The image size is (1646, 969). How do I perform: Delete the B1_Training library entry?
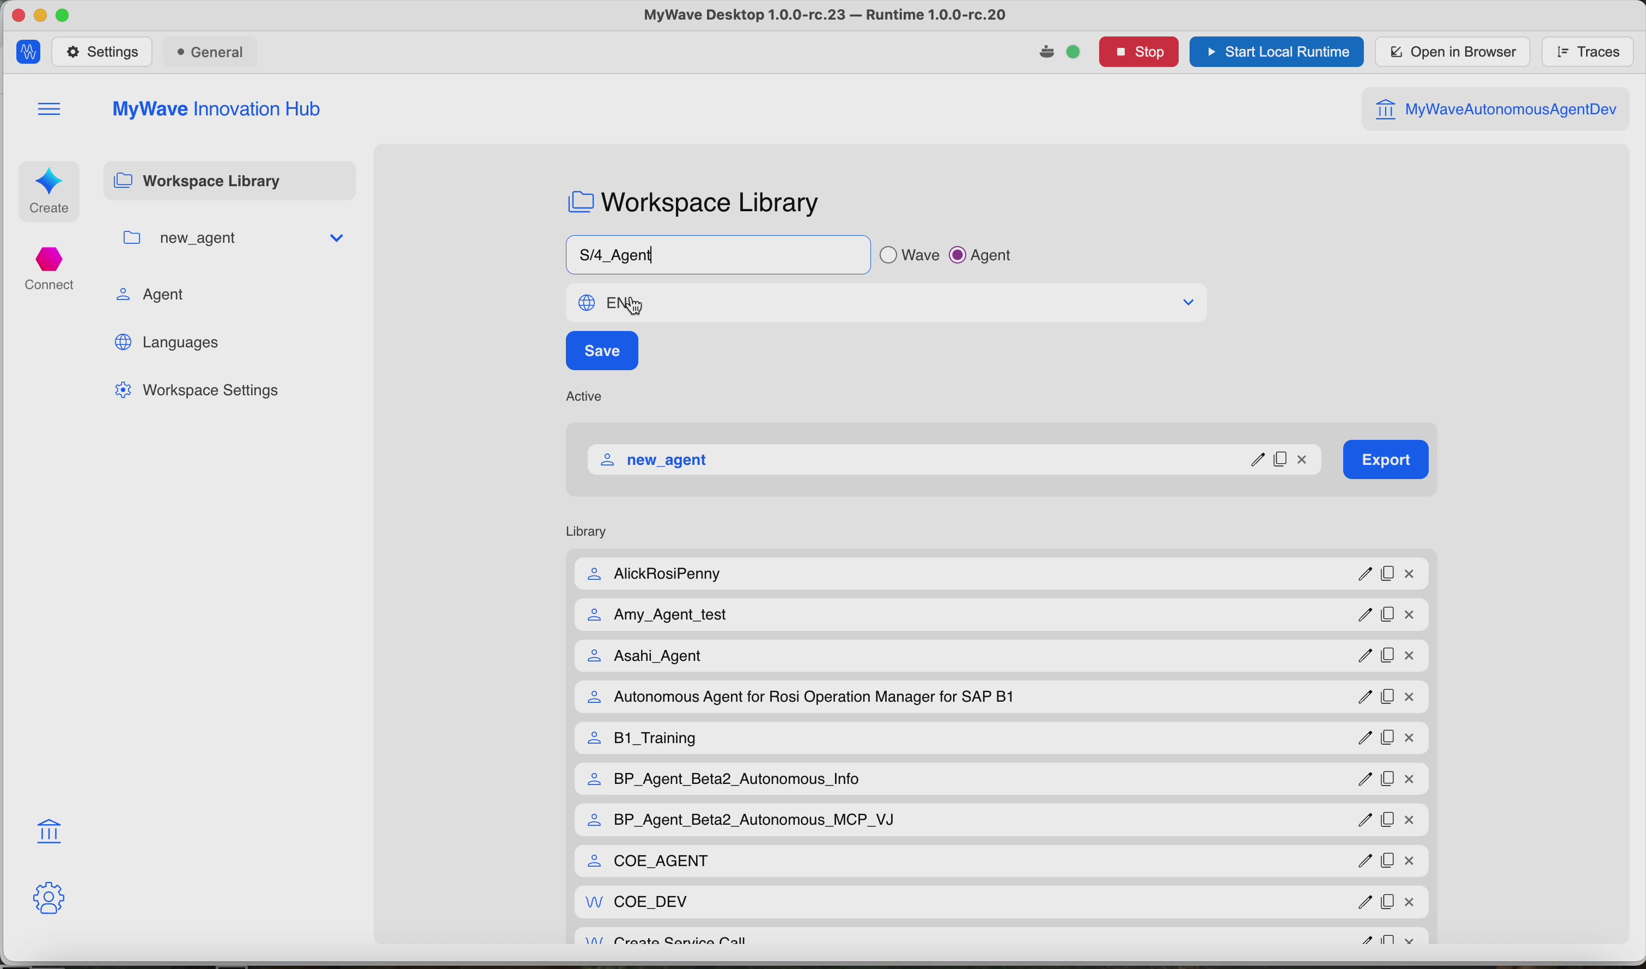[1410, 739]
